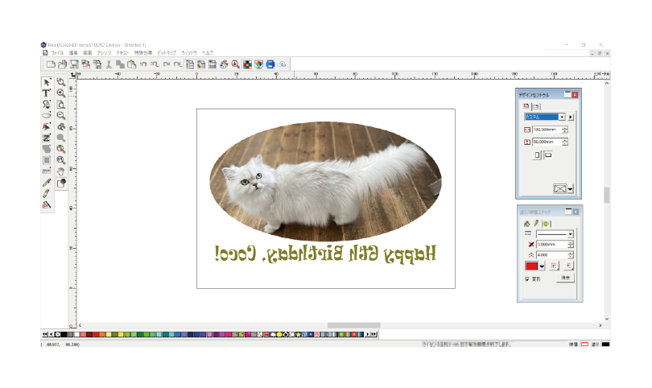This screenshot has width=652, height=388.
Task: Click the scissors cut toolbar icon
Action: [x=107, y=64]
